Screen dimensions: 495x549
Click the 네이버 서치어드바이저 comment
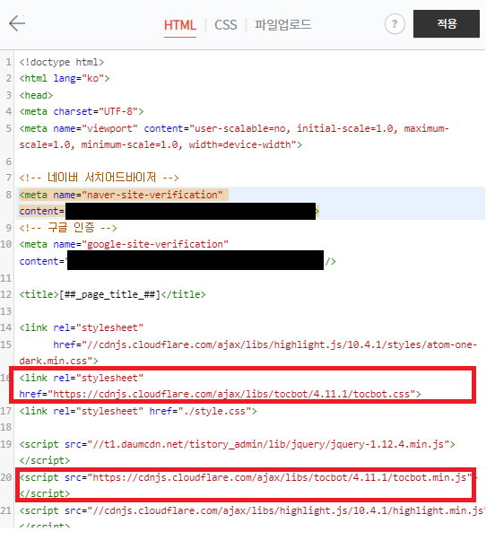coord(99,178)
